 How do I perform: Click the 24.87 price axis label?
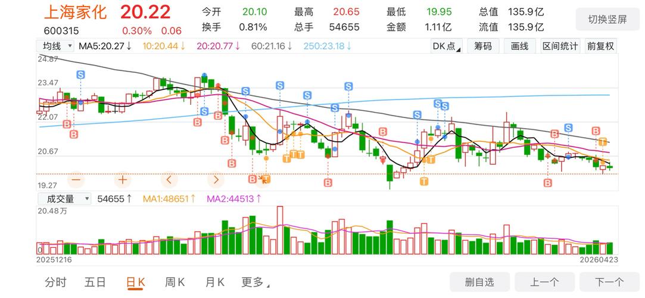pyautogui.click(x=48, y=59)
